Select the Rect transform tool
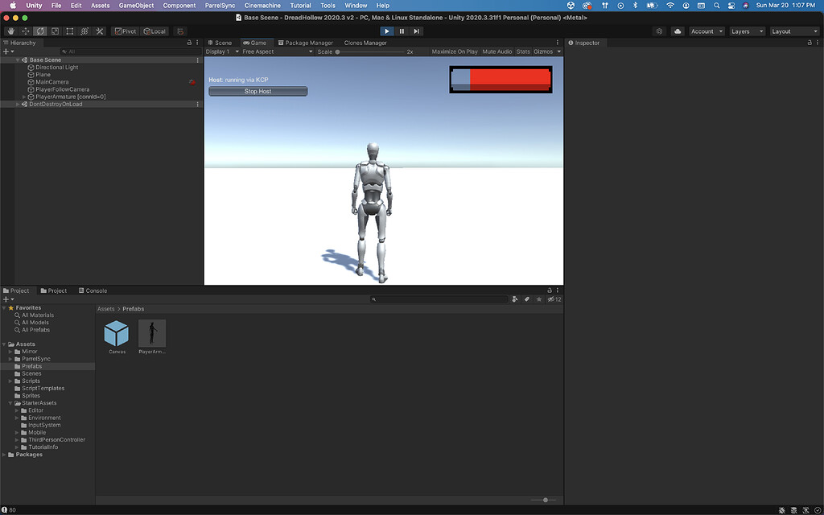824x515 pixels. tap(69, 31)
